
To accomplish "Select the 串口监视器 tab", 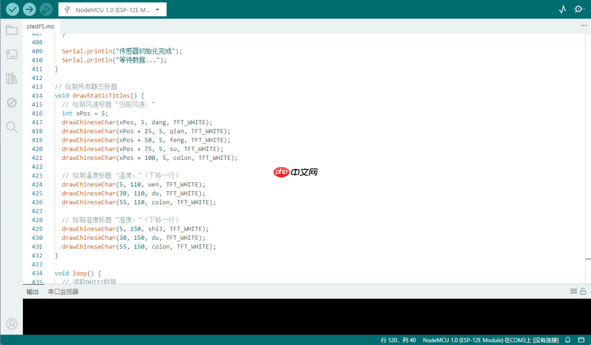I will 63,292.
